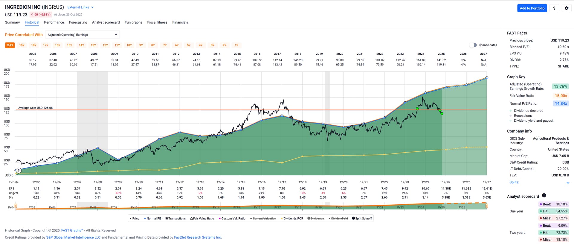
Task: Expand the Splits section
Action: 568,183
